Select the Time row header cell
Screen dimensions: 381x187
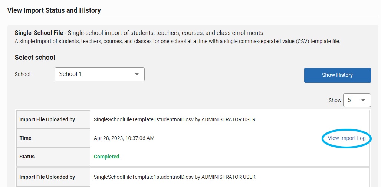53,138
